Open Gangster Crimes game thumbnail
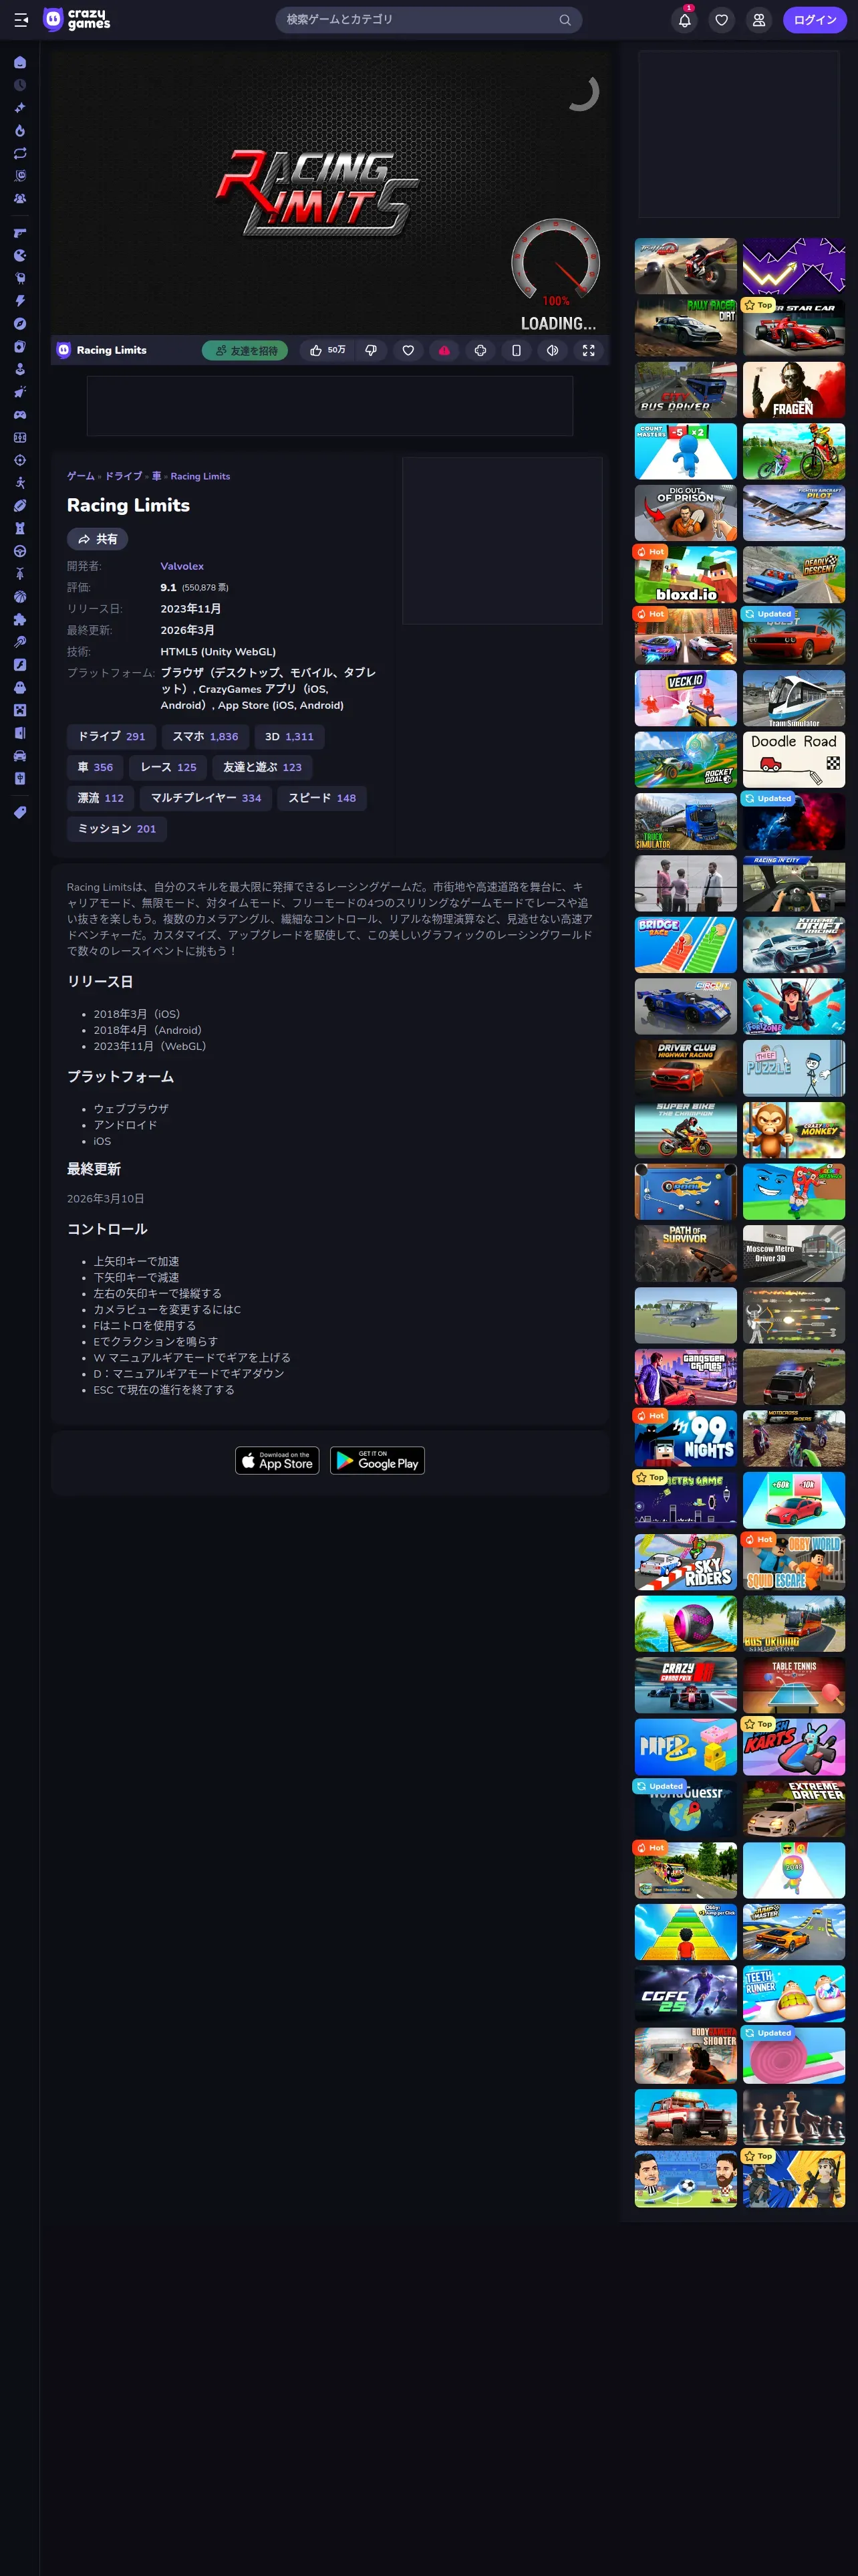The image size is (858, 2576). tap(685, 1377)
